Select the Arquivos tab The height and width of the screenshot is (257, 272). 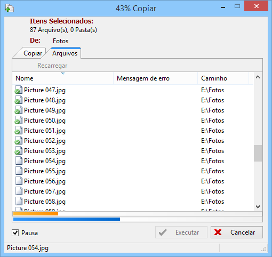65,53
